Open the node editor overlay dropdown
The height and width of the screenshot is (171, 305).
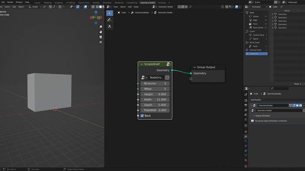pos(240,7)
